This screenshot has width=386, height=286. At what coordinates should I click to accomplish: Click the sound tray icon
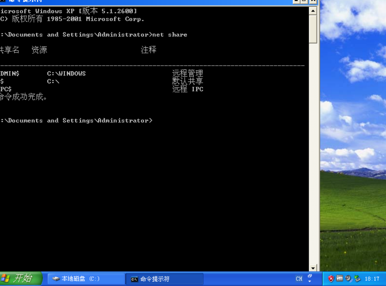point(348,278)
